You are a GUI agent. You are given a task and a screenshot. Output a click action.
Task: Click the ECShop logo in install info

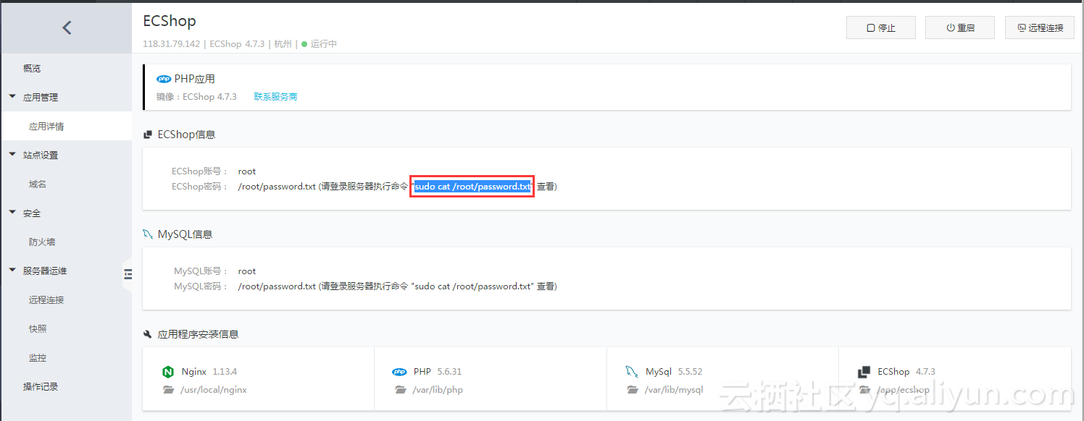click(864, 372)
